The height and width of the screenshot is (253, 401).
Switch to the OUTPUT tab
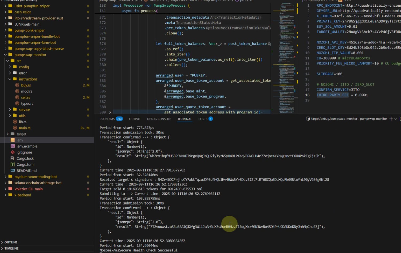135,119
